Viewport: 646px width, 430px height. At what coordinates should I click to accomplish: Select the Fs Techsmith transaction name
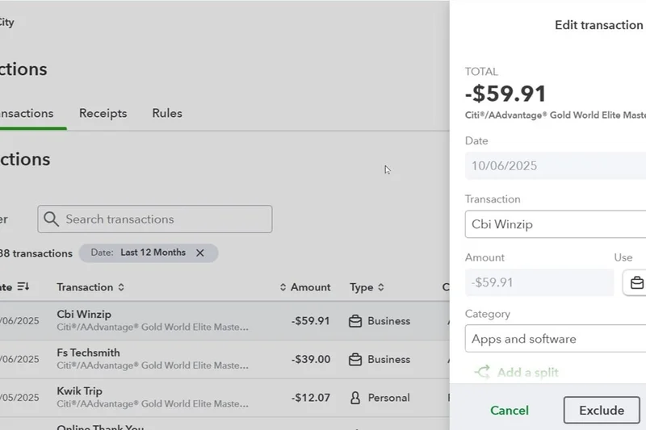tap(88, 353)
